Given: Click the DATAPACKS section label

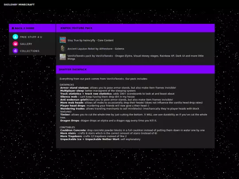Looking at the screenshot, I should [67, 84].
